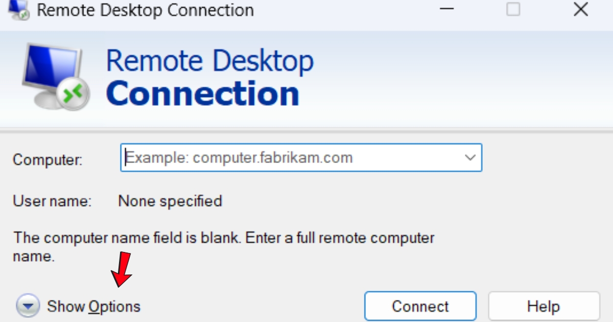Image resolution: width=613 pixels, height=322 pixels.
Task: Expand options with the blue circle arrow
Action: tap(28, 307)
